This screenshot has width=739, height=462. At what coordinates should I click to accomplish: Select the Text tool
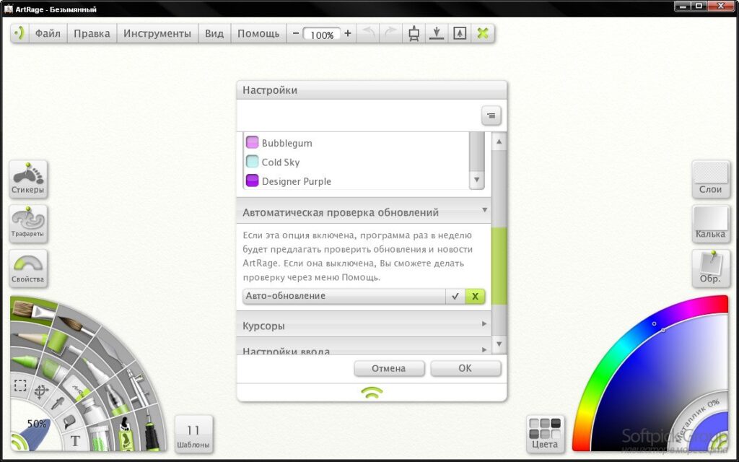pos(75,441)
